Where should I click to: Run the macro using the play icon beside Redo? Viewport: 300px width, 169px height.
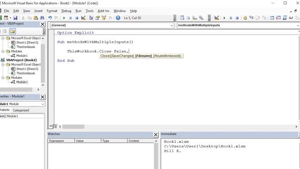(64, 18)
